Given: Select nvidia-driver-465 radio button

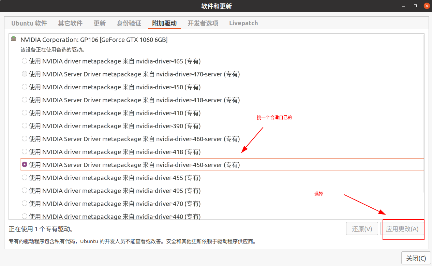Looking at the screenshot, I should tap(25, 61).
